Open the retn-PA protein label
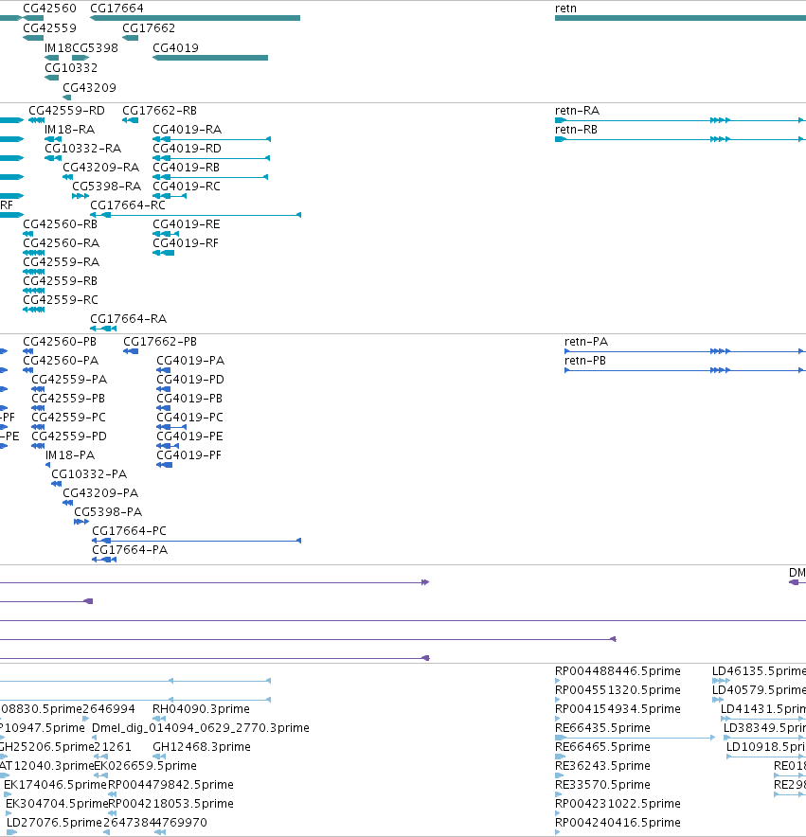 click(x=586, y=342)
